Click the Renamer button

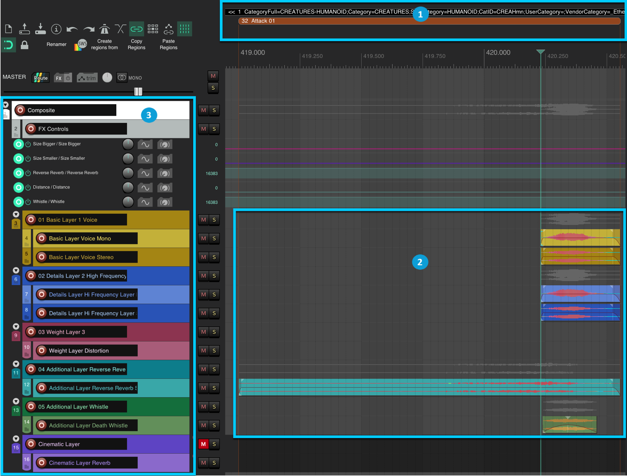click(x=56, y=44)
